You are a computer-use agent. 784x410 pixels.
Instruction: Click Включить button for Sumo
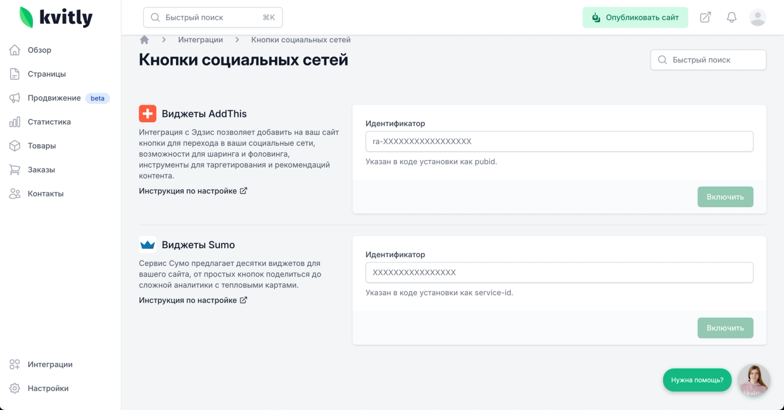point(725,328)
